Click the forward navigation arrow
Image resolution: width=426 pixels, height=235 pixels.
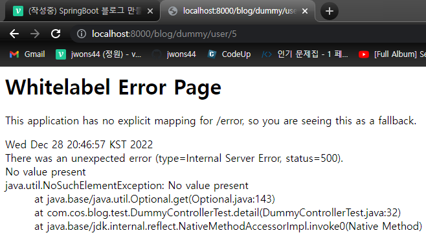(x=35, y=34)
